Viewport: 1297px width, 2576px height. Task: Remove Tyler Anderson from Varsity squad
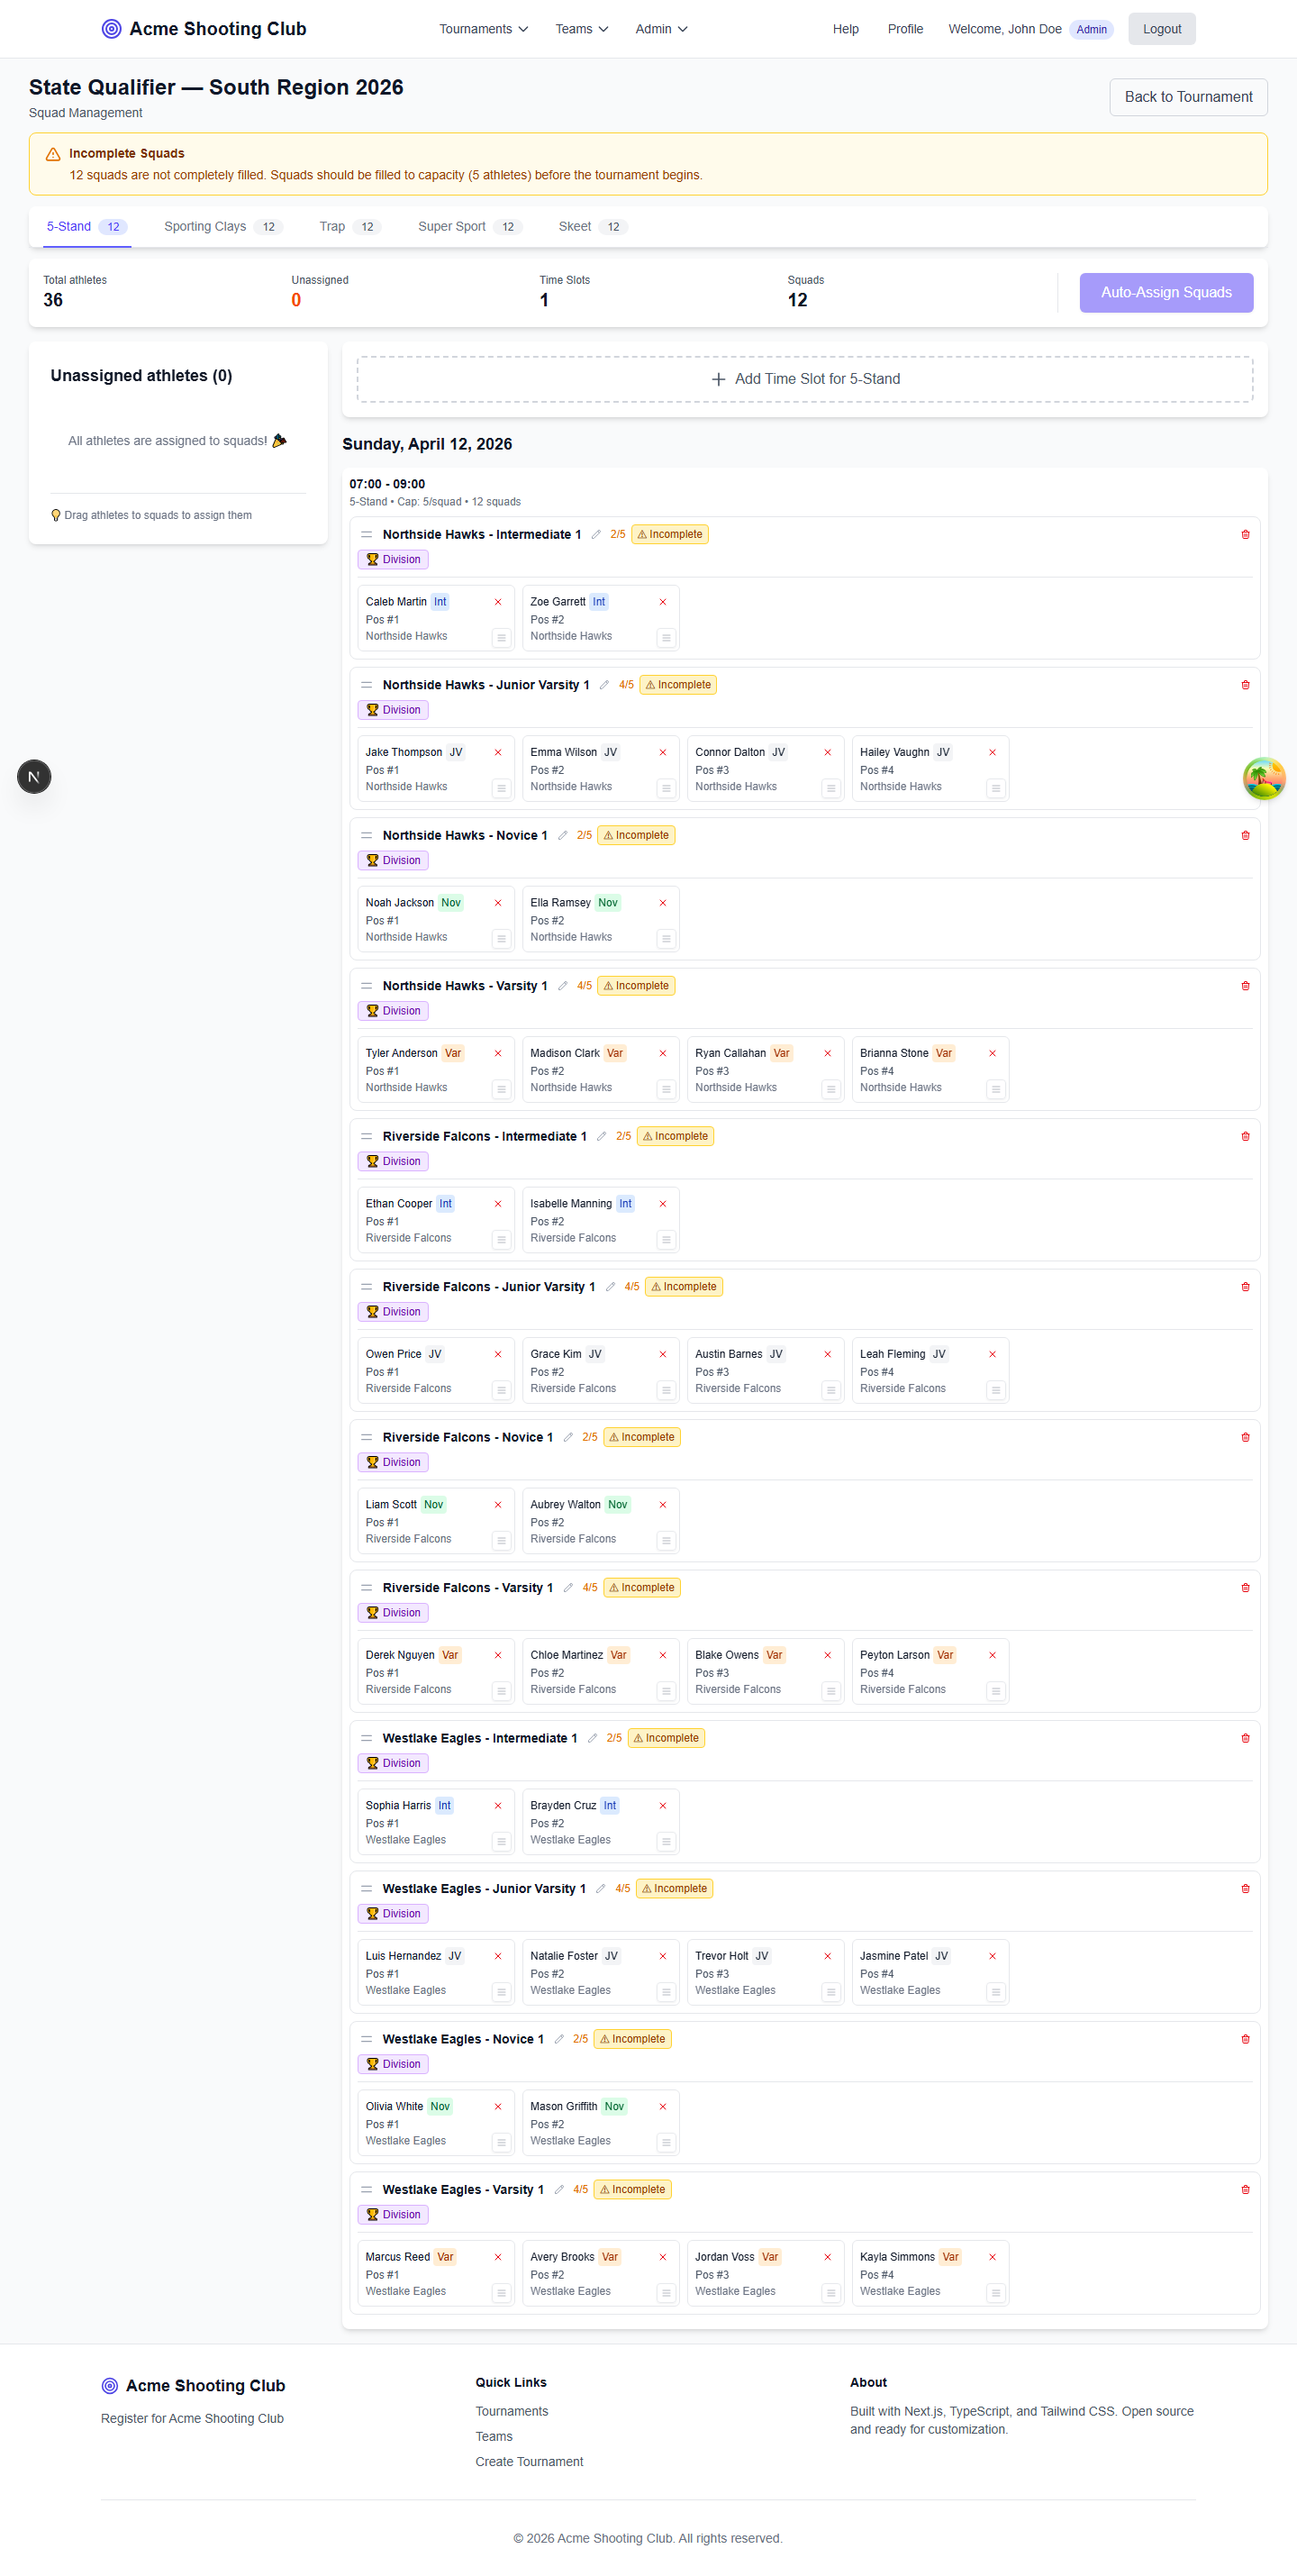click(x=498, y=1053)
